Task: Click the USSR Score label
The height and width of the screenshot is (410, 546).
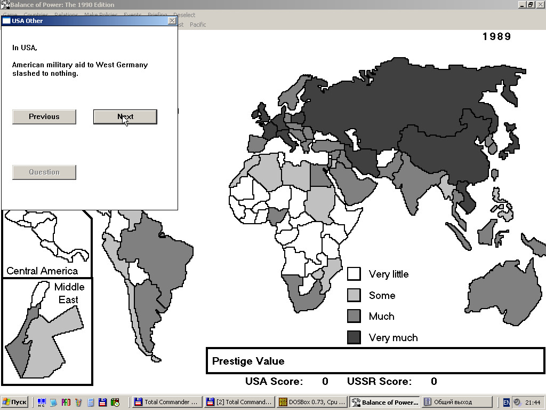Action: (x=379, y=381)
